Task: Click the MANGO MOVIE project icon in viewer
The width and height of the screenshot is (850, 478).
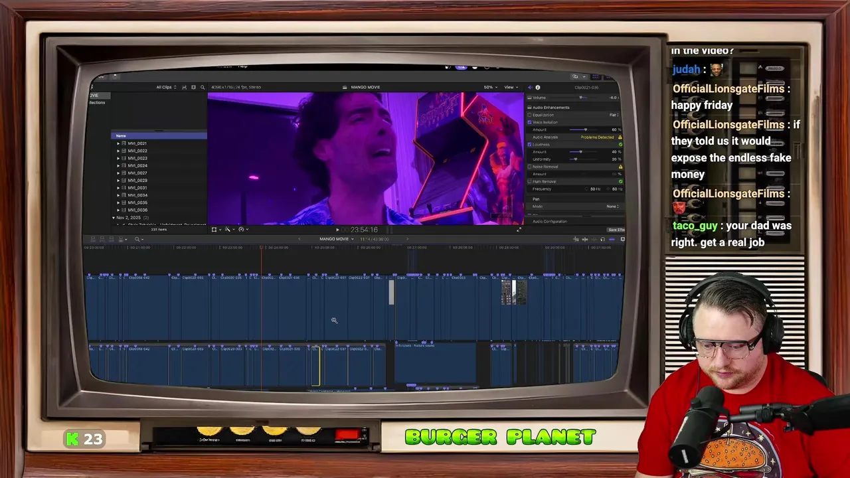Action: coord(345,87)
